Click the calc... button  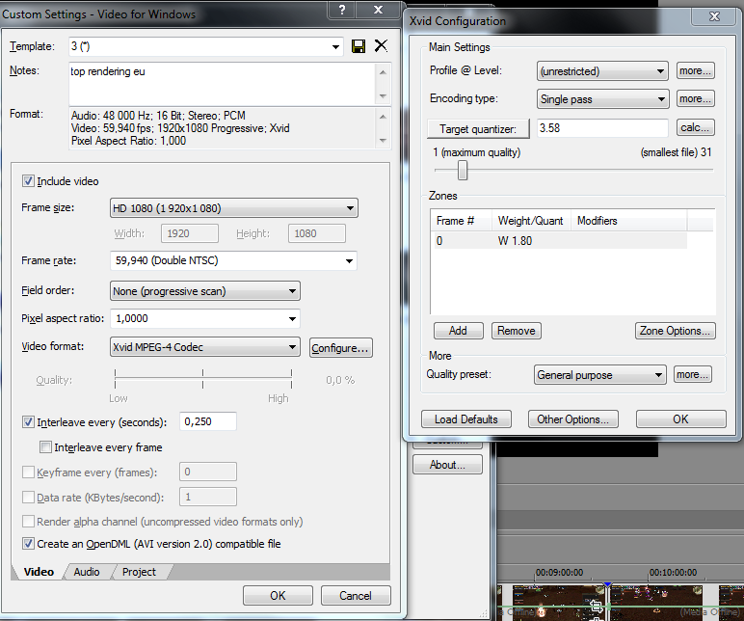695,127
